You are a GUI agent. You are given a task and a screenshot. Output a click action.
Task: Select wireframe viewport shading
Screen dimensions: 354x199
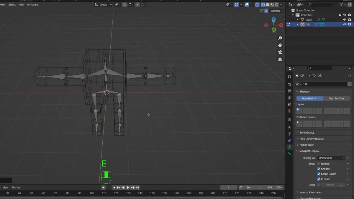point(263,5)
